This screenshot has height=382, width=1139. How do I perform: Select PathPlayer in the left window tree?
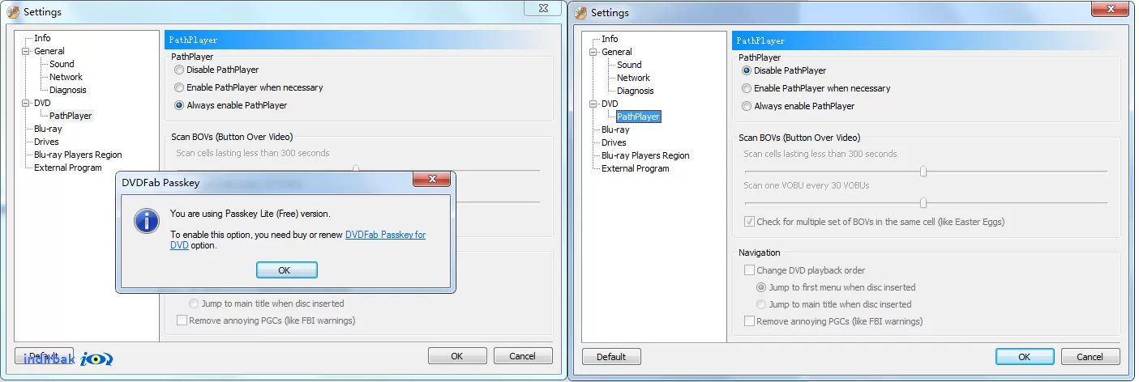[x=71, y=116]
